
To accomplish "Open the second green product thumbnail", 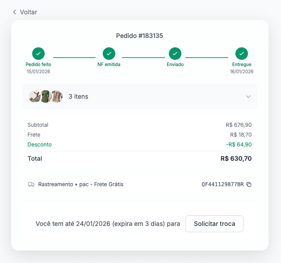I will coord(46,96).
